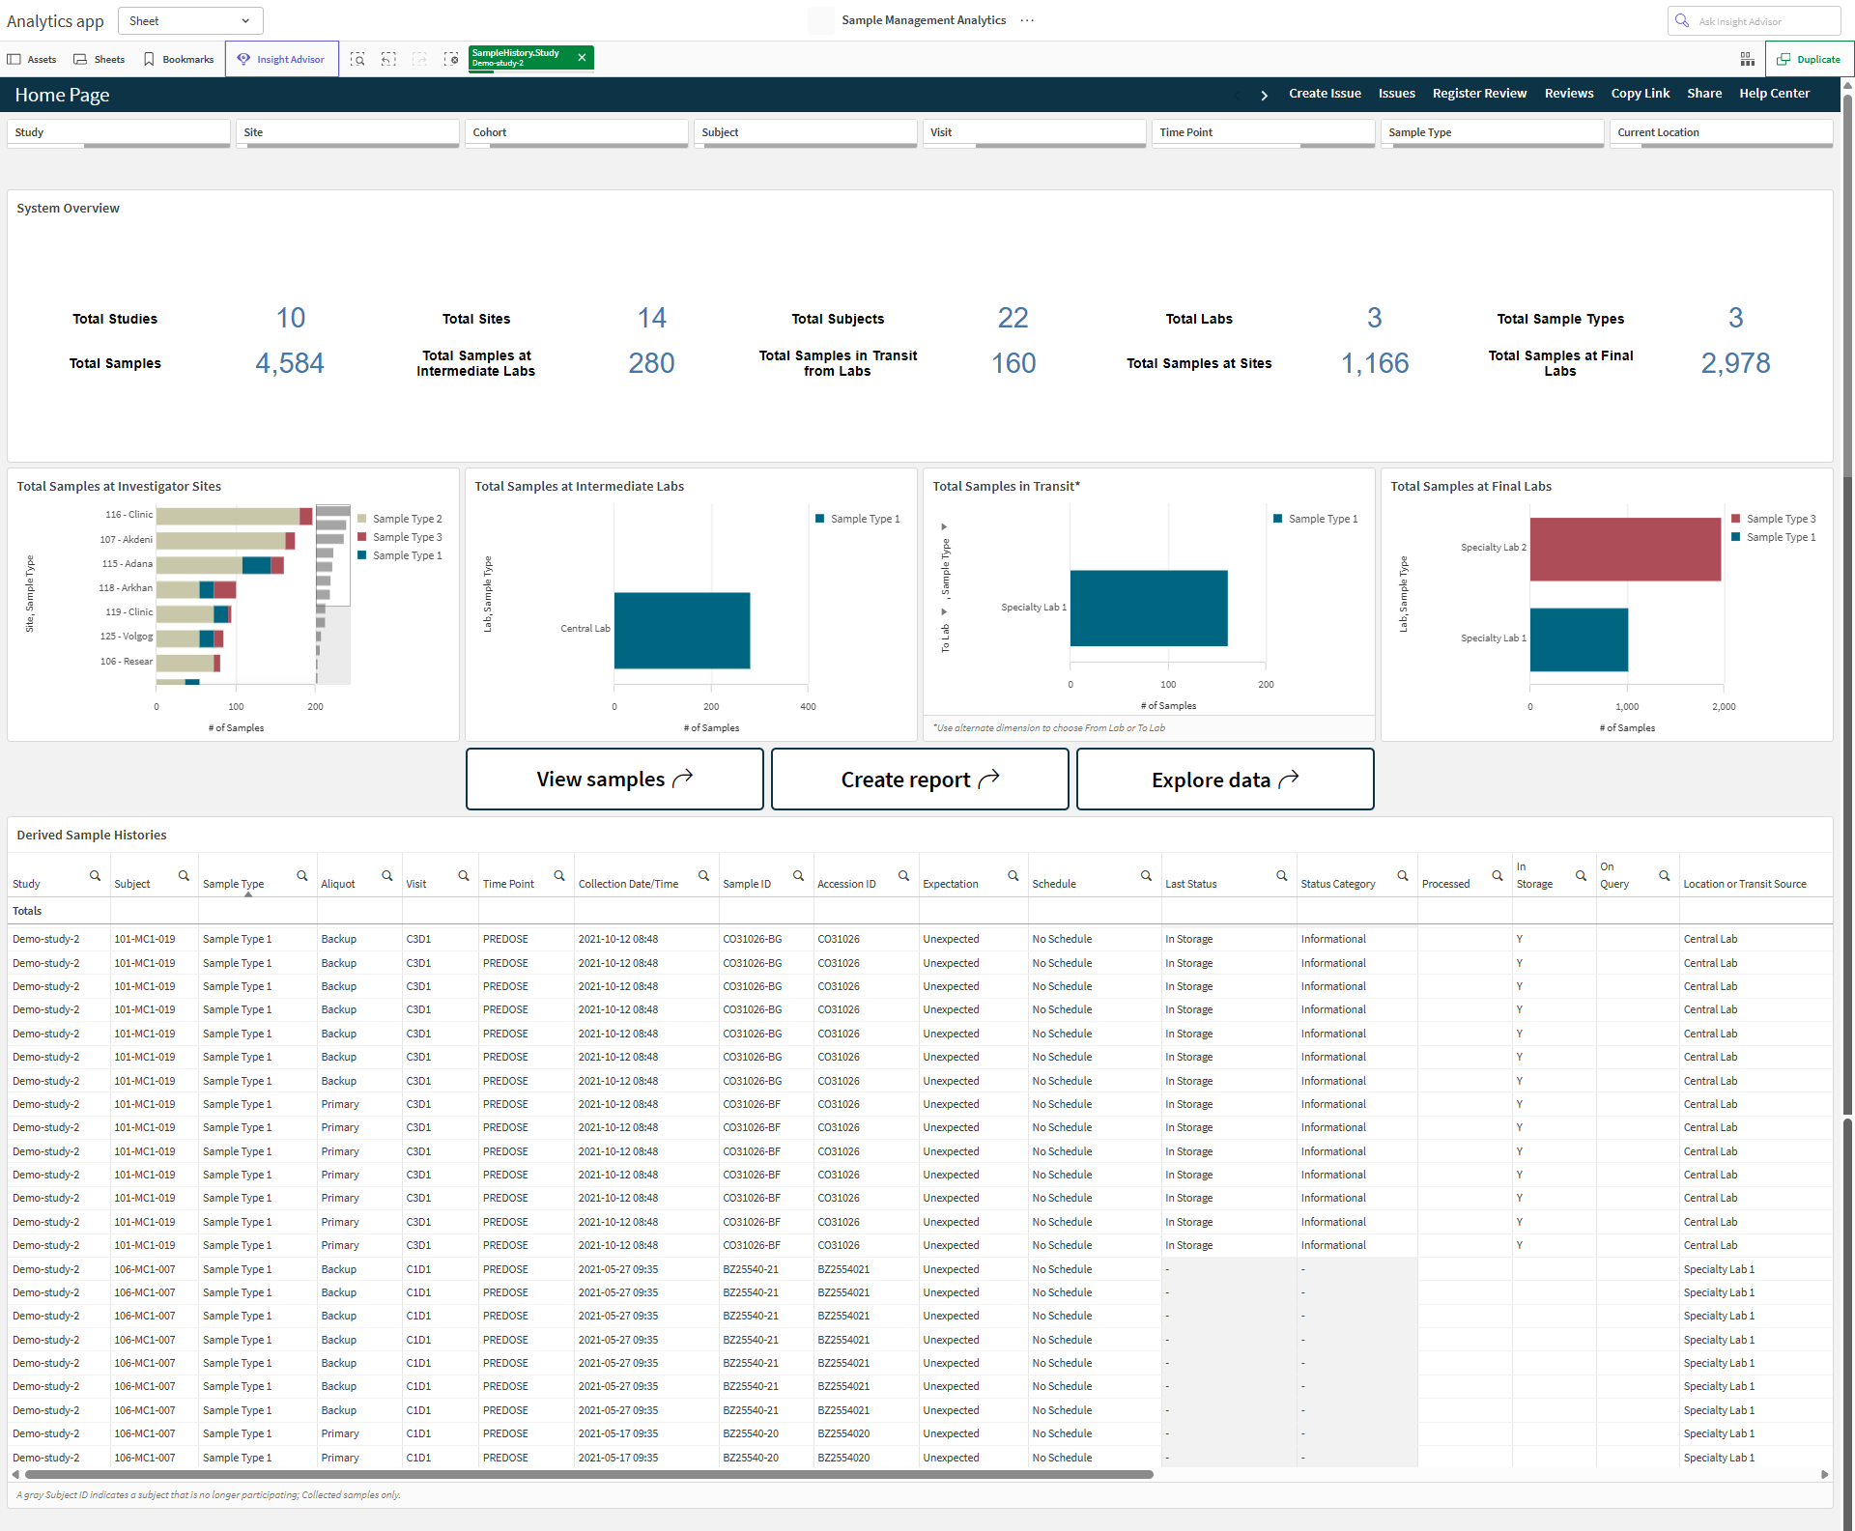The height and width of the screenshot is (1531, 1855).
Task: Clear all selections icon
Action: pyautogui.click(x=451, y=59)
